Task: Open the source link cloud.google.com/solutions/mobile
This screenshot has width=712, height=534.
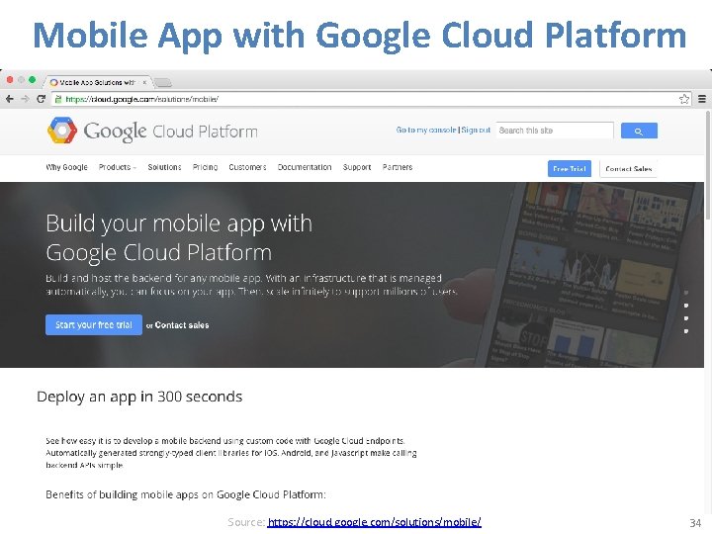Action: [x=374, y=522]
